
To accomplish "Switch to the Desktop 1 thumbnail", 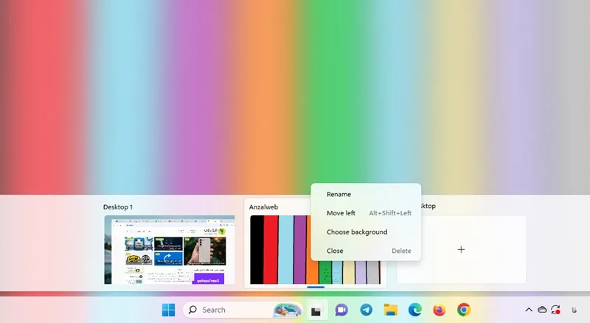I will pyautogui.click(x=170, y=249).
